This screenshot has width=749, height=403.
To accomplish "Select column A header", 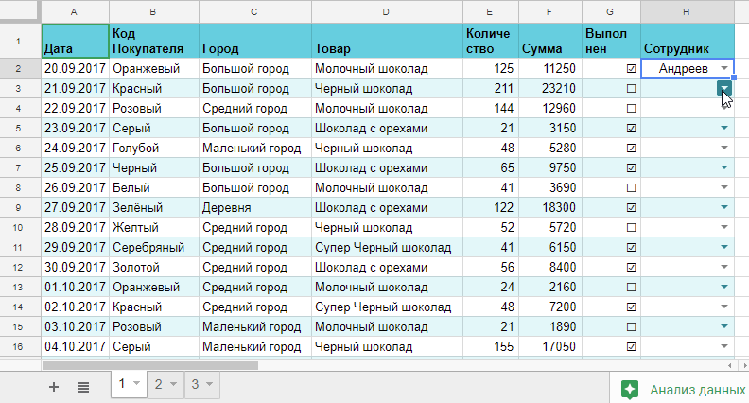I will click(x=74, y=12).
